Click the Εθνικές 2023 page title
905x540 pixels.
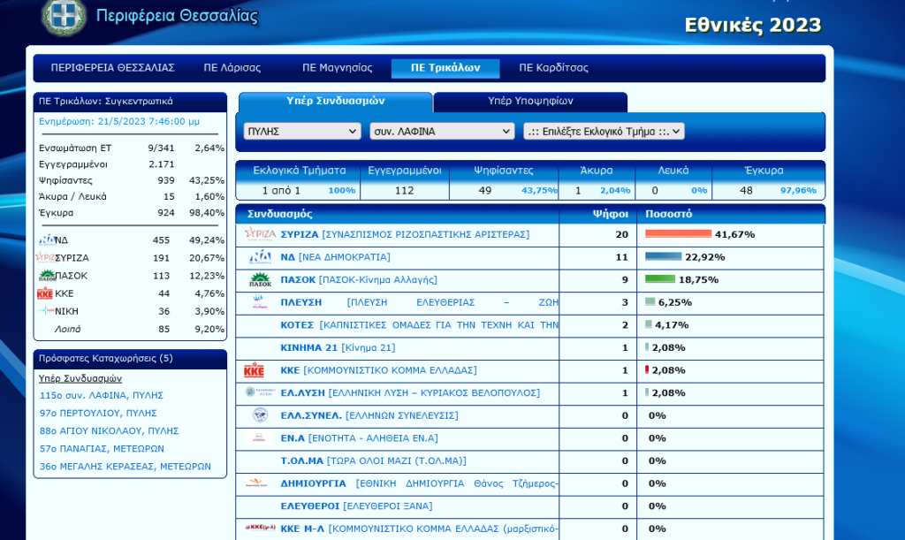(x=753, y=25)
